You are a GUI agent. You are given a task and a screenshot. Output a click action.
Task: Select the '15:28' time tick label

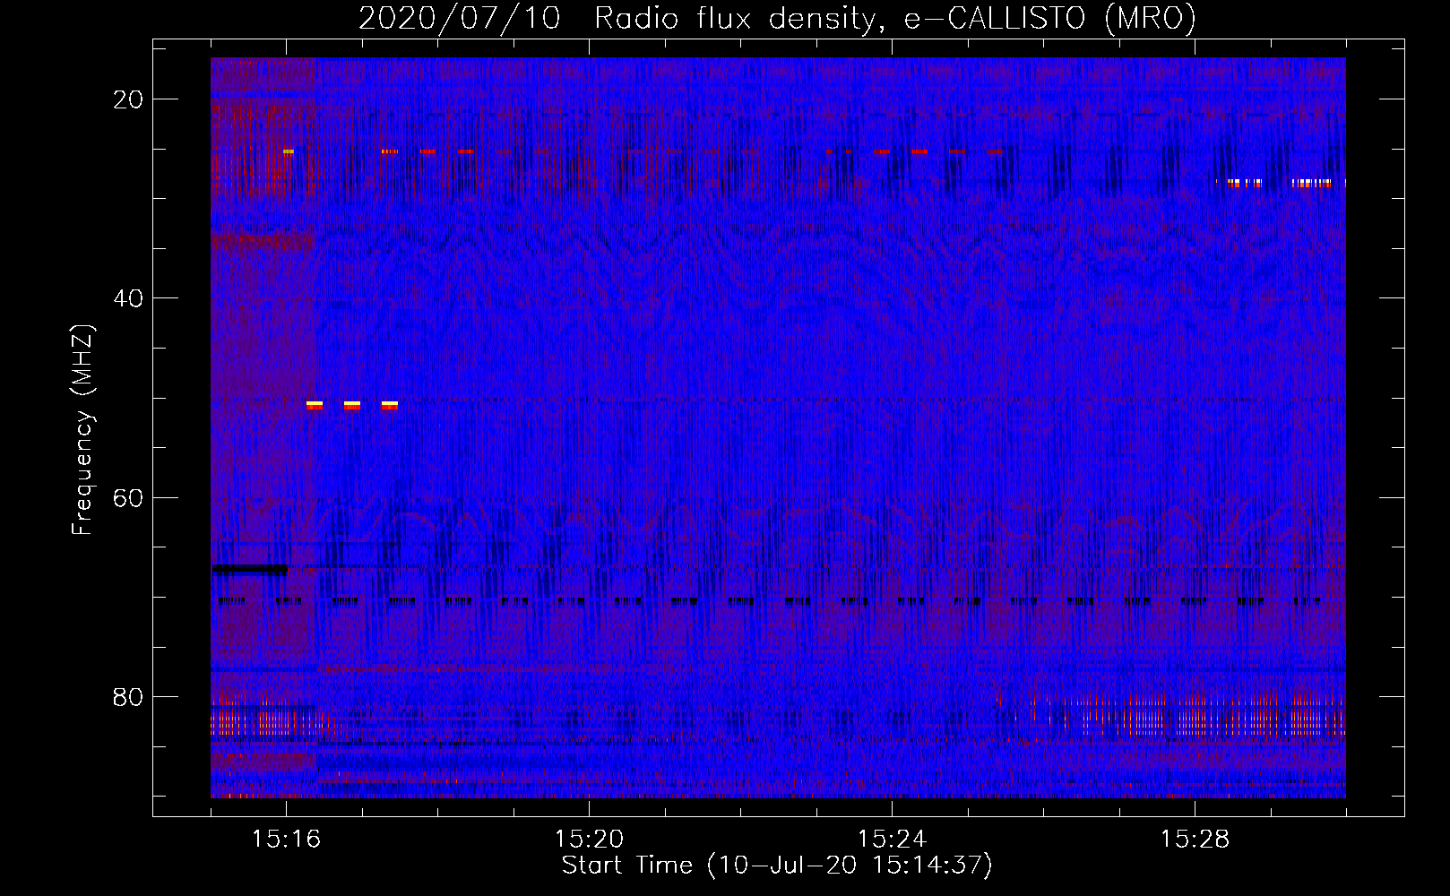click(1195, 840)
